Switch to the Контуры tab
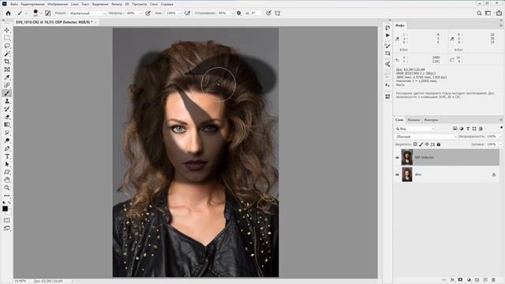 [x=431, y=120]
